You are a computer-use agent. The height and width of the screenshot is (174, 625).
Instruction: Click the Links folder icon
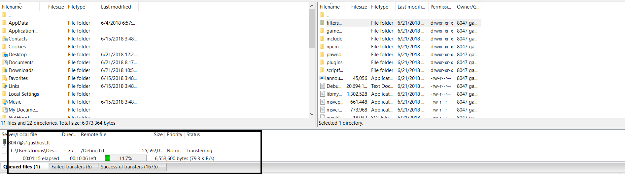point(4,86)
